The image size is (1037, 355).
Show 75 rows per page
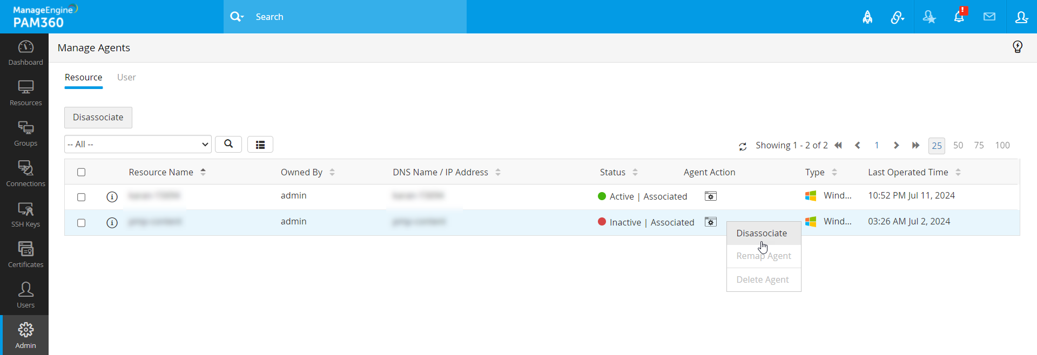[x=979, y=145]
